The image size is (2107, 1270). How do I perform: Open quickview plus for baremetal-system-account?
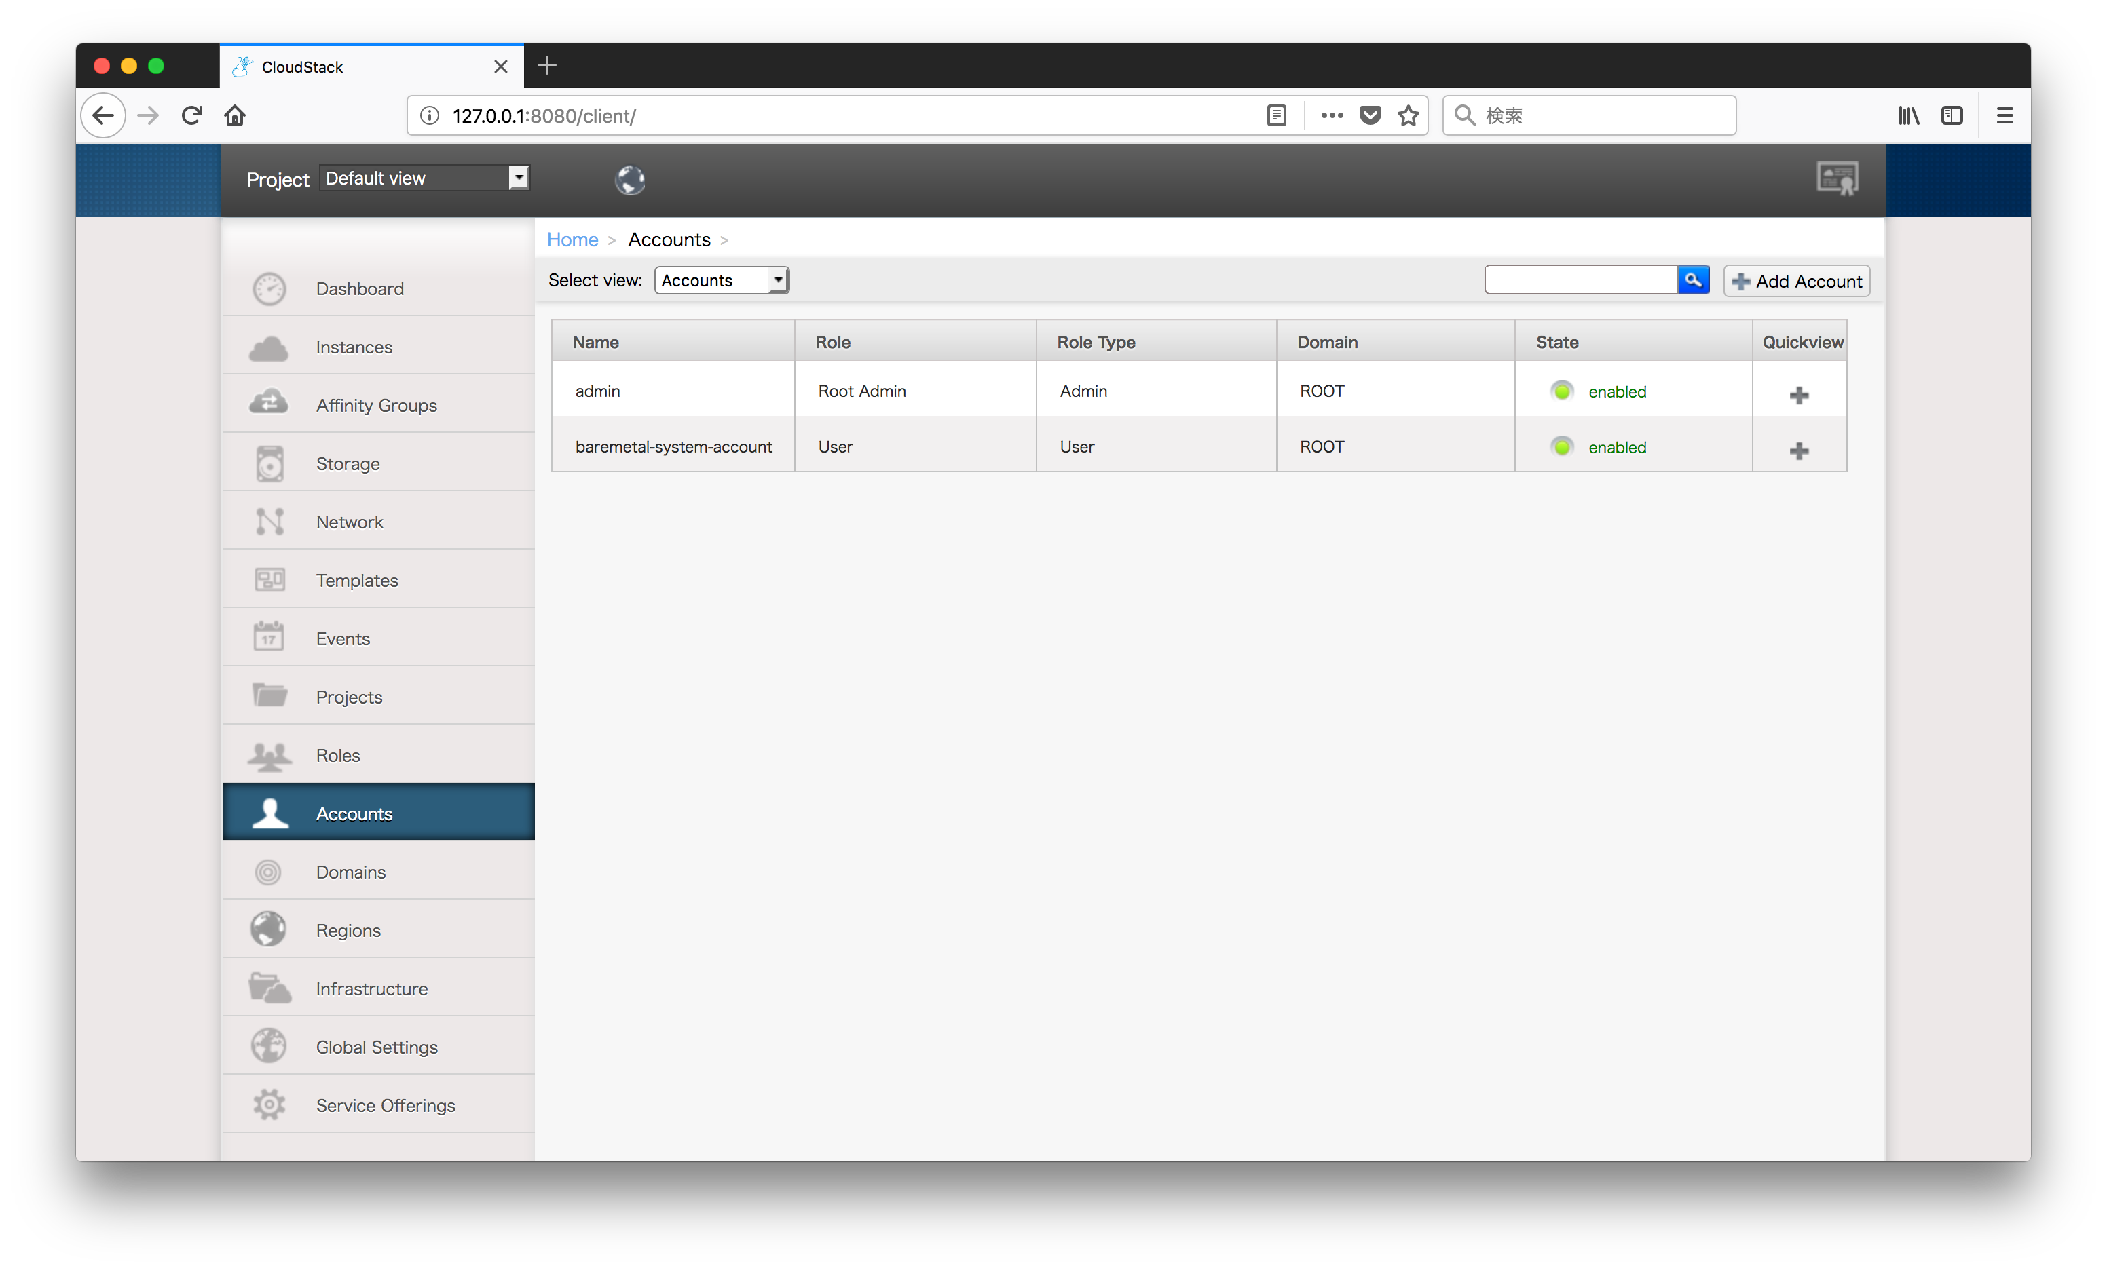1798,450
